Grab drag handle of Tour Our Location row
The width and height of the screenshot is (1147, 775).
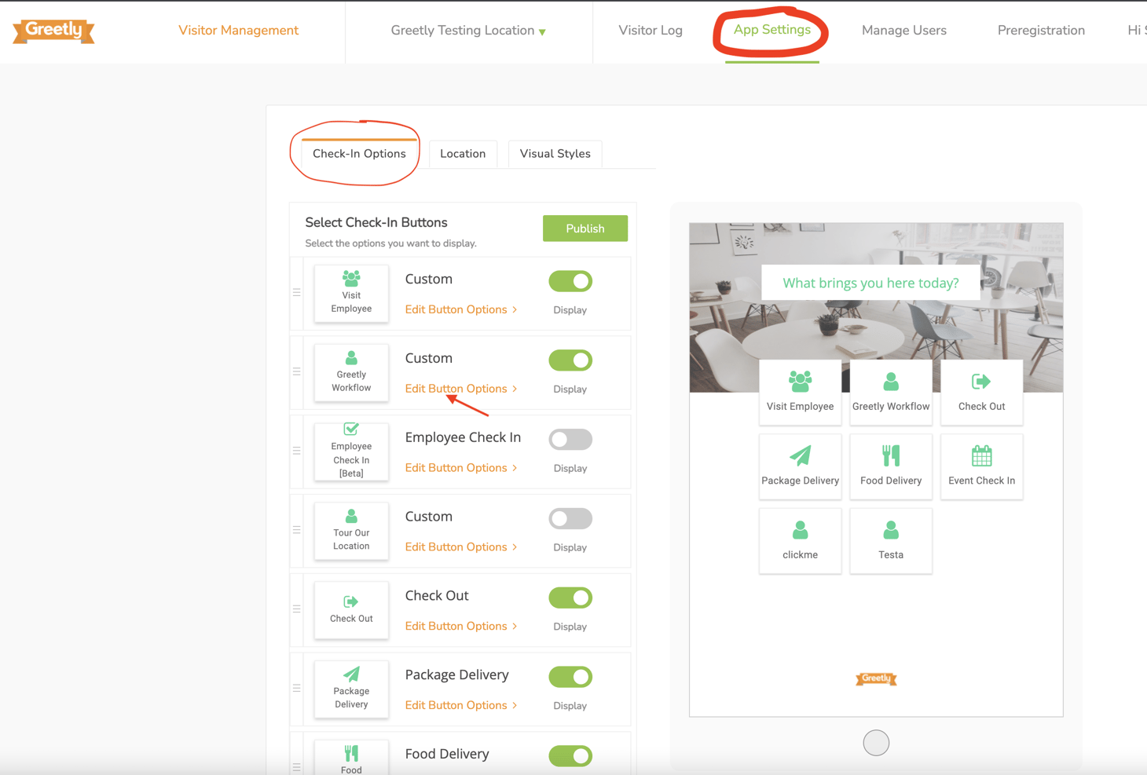click(x=297, y=530)
